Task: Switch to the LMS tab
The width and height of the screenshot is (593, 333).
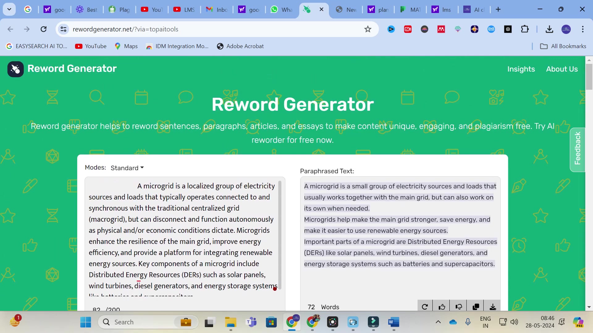Action: (x=184, y=10)
